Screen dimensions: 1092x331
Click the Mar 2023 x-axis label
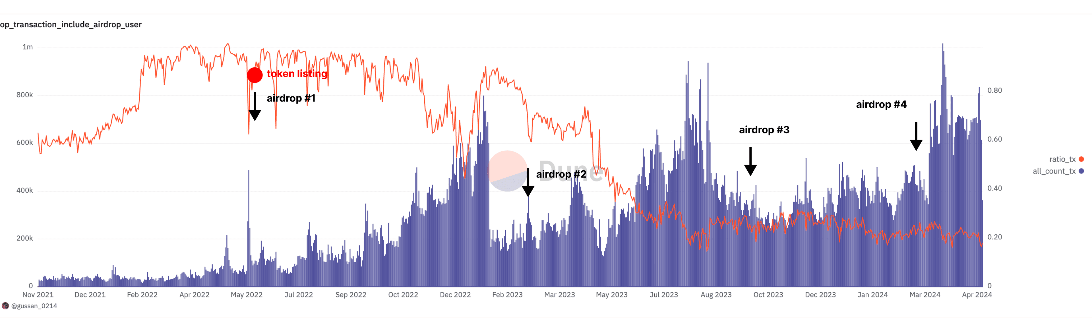(x=560, y=295)
